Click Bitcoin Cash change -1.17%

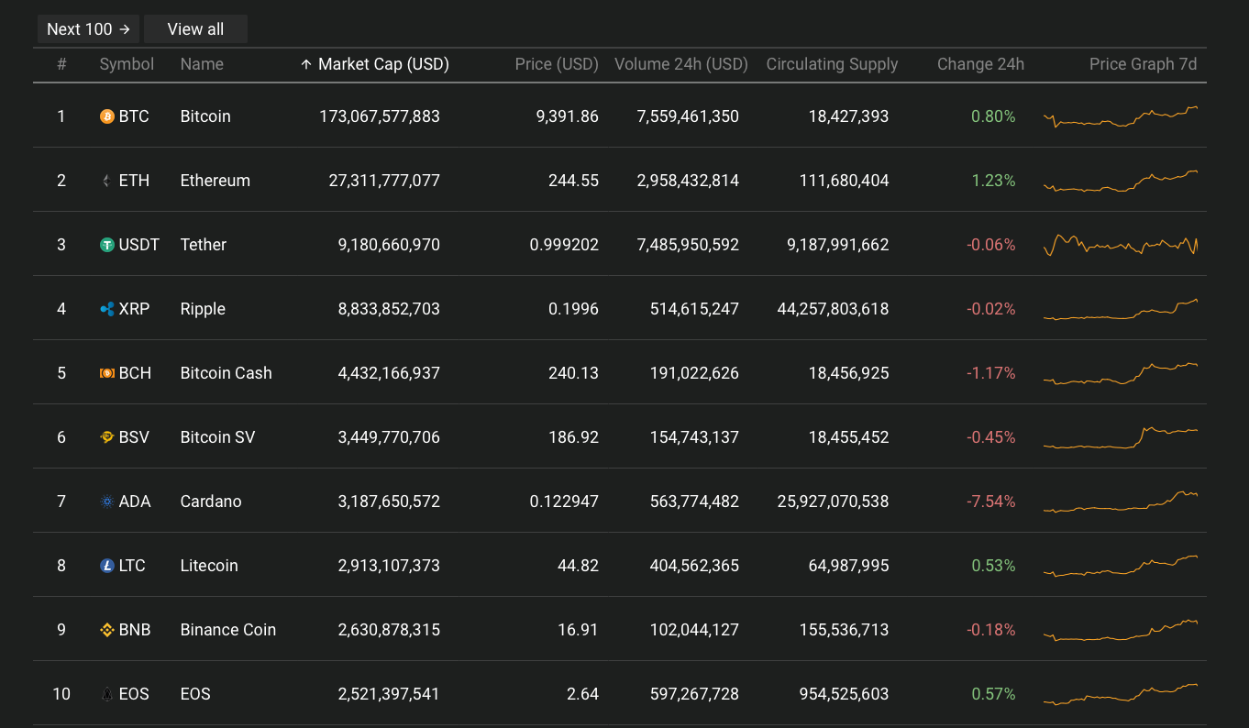[x=991, y=373]
